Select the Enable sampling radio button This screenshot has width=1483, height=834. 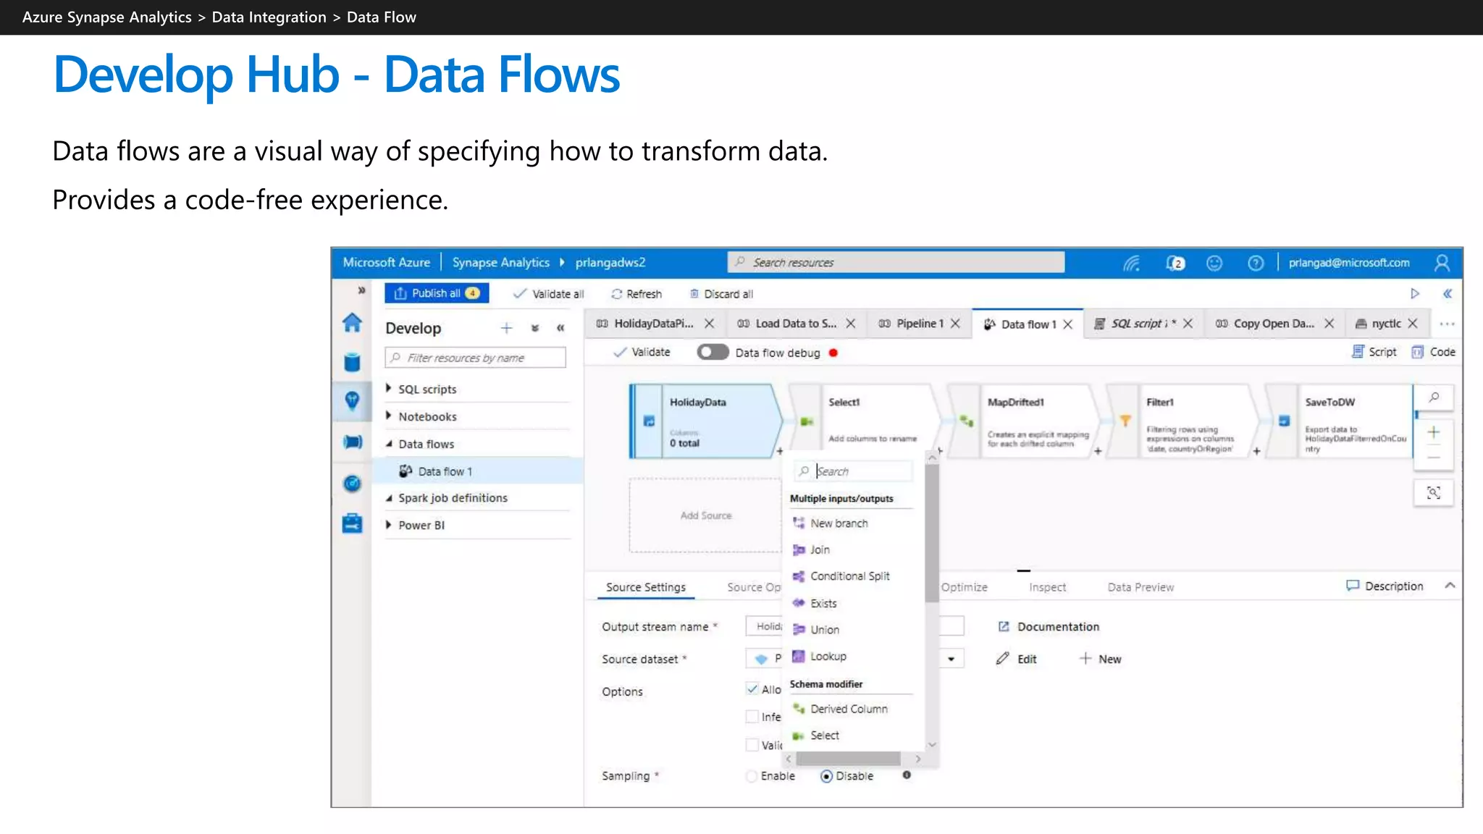click(x=752, y=776)
